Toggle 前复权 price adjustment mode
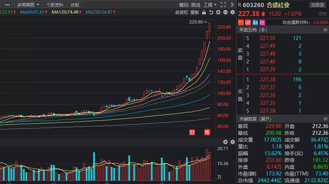The height and width of the screenshot is (184, 329). coord(181,12)
